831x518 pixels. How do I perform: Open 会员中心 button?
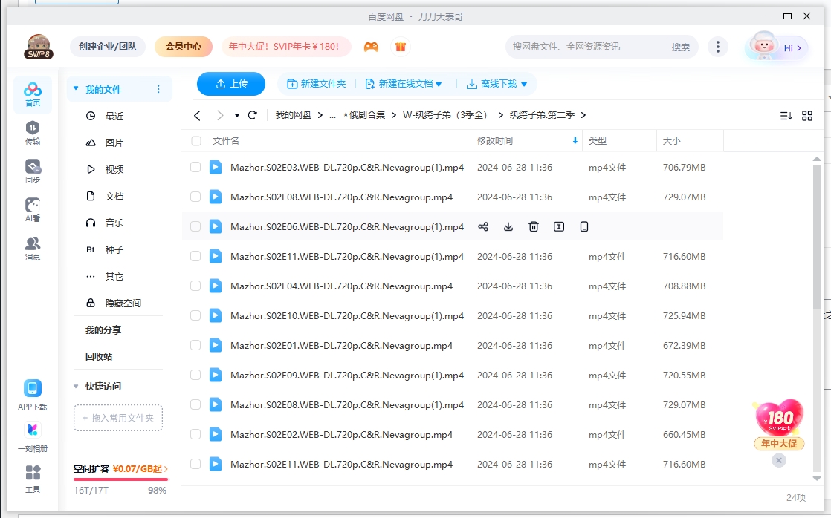184,47
